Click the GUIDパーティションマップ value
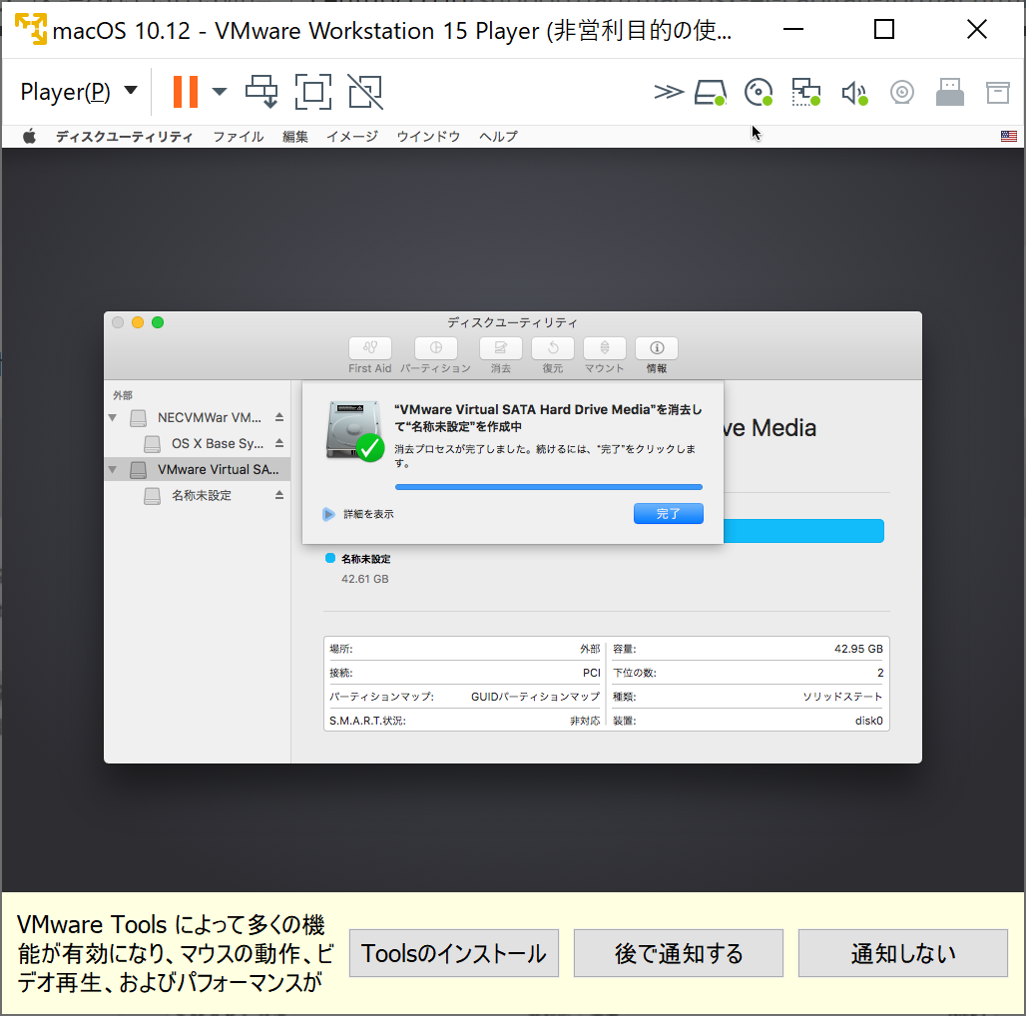The image size is (1026, 1016). (x=535, y=697)
